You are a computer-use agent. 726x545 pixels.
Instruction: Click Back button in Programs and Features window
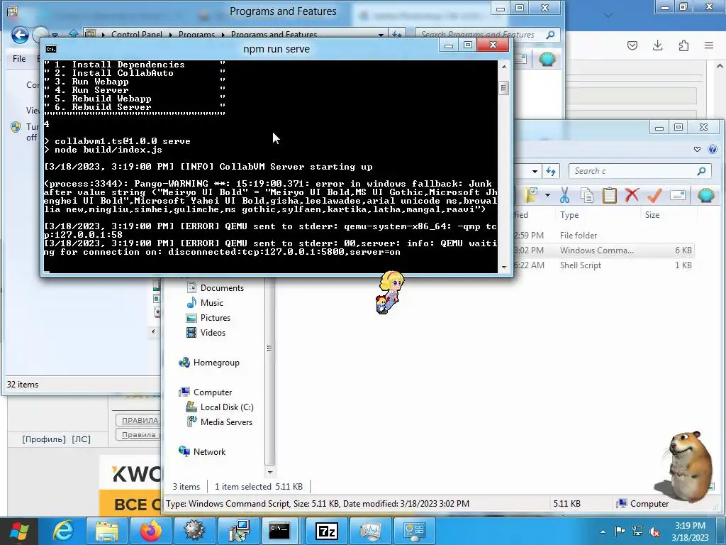click(20, 35)
